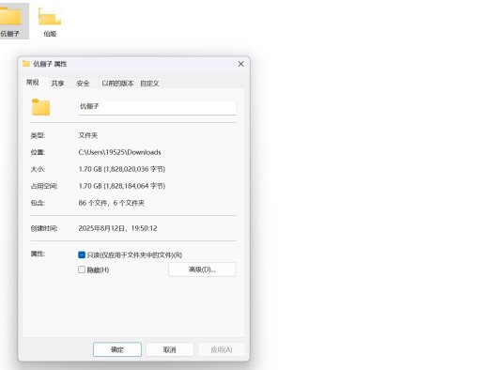
Task: Click the size value 1,828,020,036 字节
Action: click(x=121, y=169)
